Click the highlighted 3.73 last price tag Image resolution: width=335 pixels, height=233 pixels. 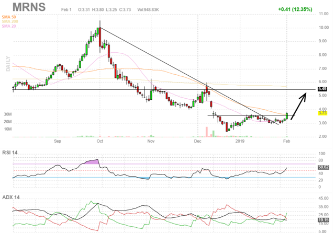point(322,113)
